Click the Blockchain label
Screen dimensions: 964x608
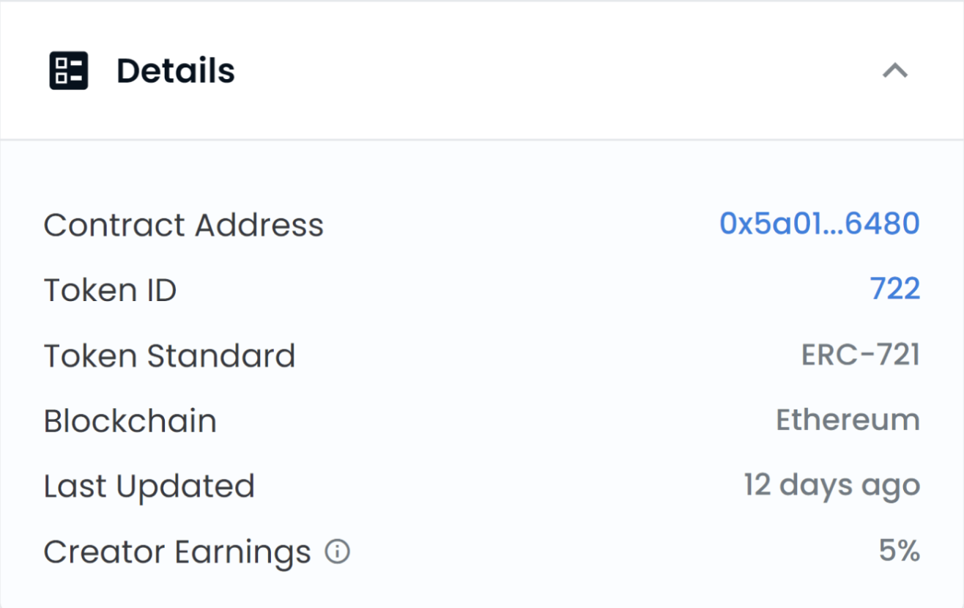coord(130,421)
